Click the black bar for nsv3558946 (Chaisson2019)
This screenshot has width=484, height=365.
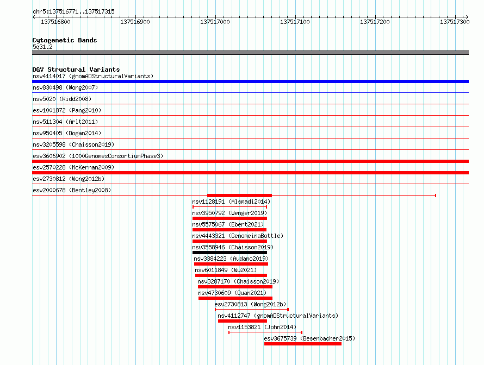click(x=229, y=253)
